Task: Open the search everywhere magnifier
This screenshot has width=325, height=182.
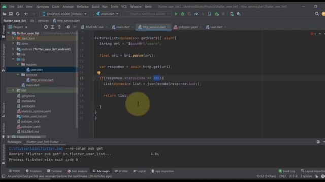Action: [317, 14]
